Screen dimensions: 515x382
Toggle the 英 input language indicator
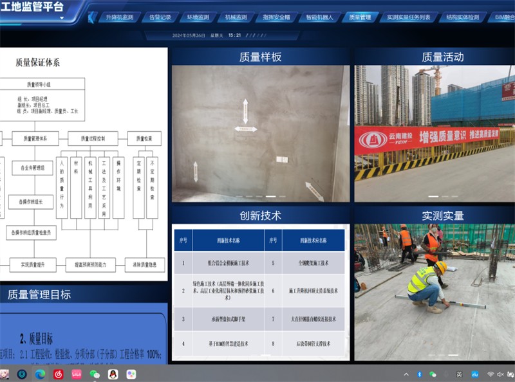(460, 374)
